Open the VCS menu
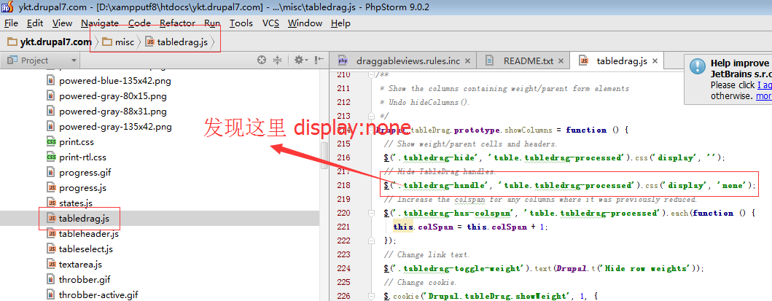The height and width of the screenshot is (301, 772). pyautogui.click(x=270, y=23)
